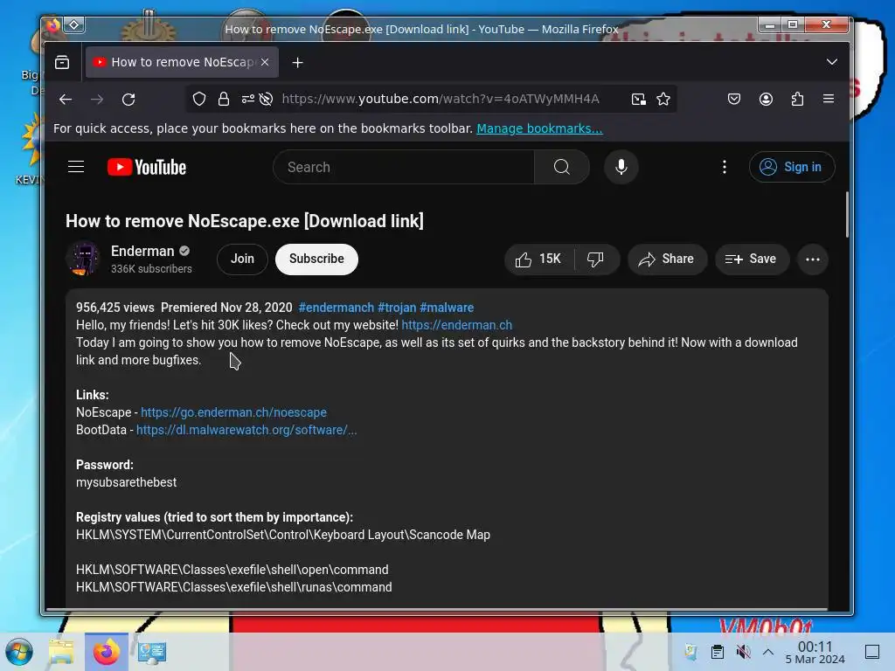Viewport: 895px width, 671px height.
Task: Open the extensions puzzle icon
Action: pyautogui.click(x=797, y=100)
